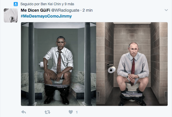172x117 pixels.
Task: Click the blue followed-by person icon
Action: coord(16,4)
